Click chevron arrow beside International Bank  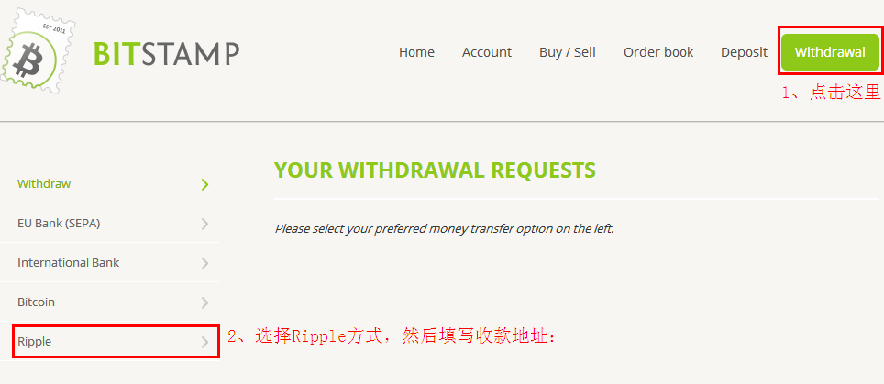coord(204,263)
